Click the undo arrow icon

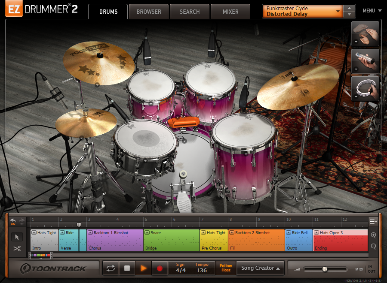(13, 221)
